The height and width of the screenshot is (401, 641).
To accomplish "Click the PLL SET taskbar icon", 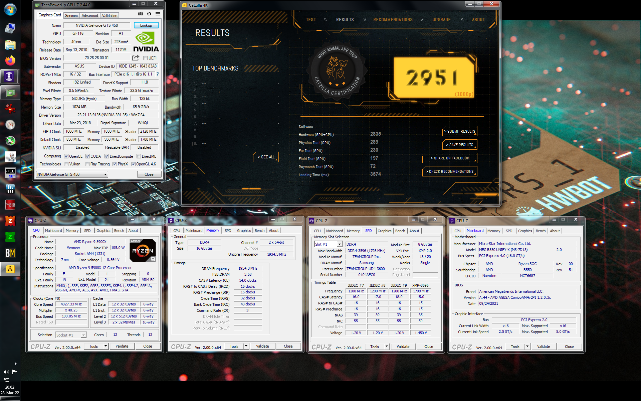I will pyautogui.click(x=10, y=172).
